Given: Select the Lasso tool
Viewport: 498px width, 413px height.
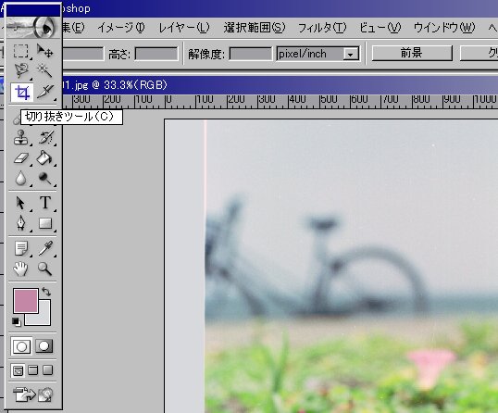Looking at the screenshot, I should tap(21, 70).
